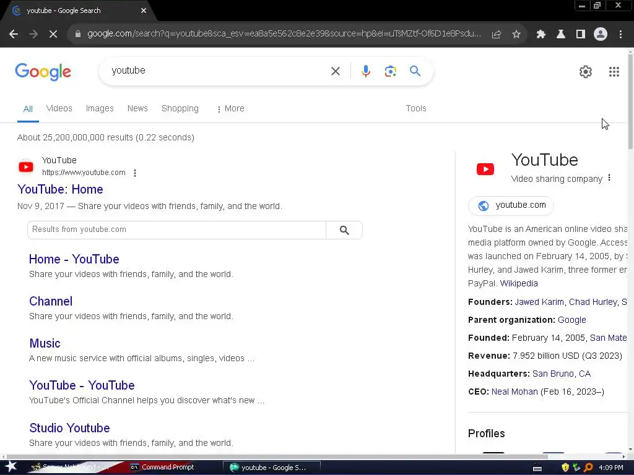
Task: Click the vertical page scrollbar thumb
Action: coord(630,101)
